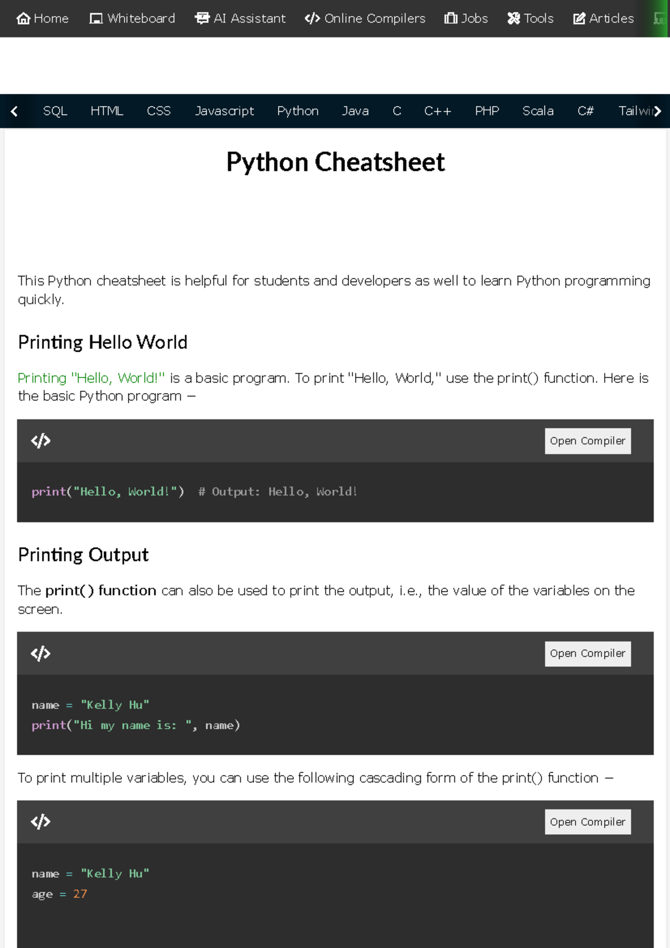Screen dimensions: 670x948
Task: Open Articles via the pencil icon
Action: pos(579,18)
